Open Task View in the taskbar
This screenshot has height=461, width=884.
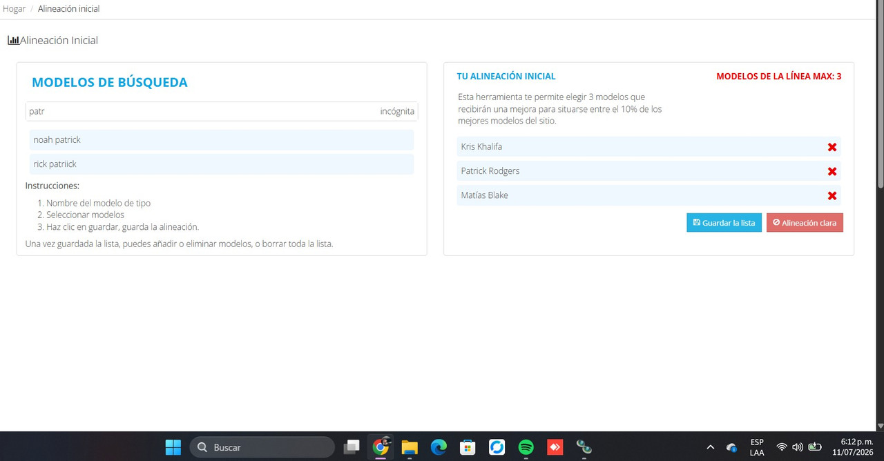click(352, 447)
